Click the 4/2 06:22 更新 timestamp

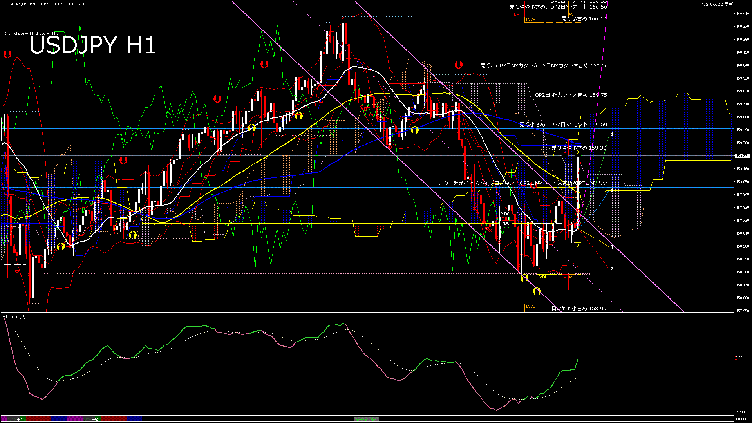coord(717,4)
